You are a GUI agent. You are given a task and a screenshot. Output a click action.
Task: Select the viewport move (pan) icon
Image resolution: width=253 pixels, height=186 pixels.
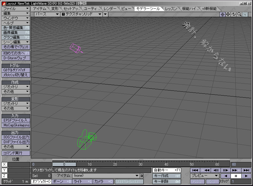228,14
